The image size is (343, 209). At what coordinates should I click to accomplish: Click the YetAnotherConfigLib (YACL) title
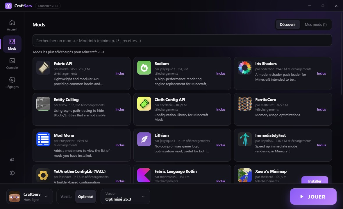tap(80, 172)
